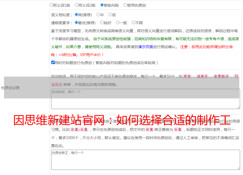Click the 通顺度要求 label
Image resolution: width=243 pixels, height=175 pixels.
(62, 23)
